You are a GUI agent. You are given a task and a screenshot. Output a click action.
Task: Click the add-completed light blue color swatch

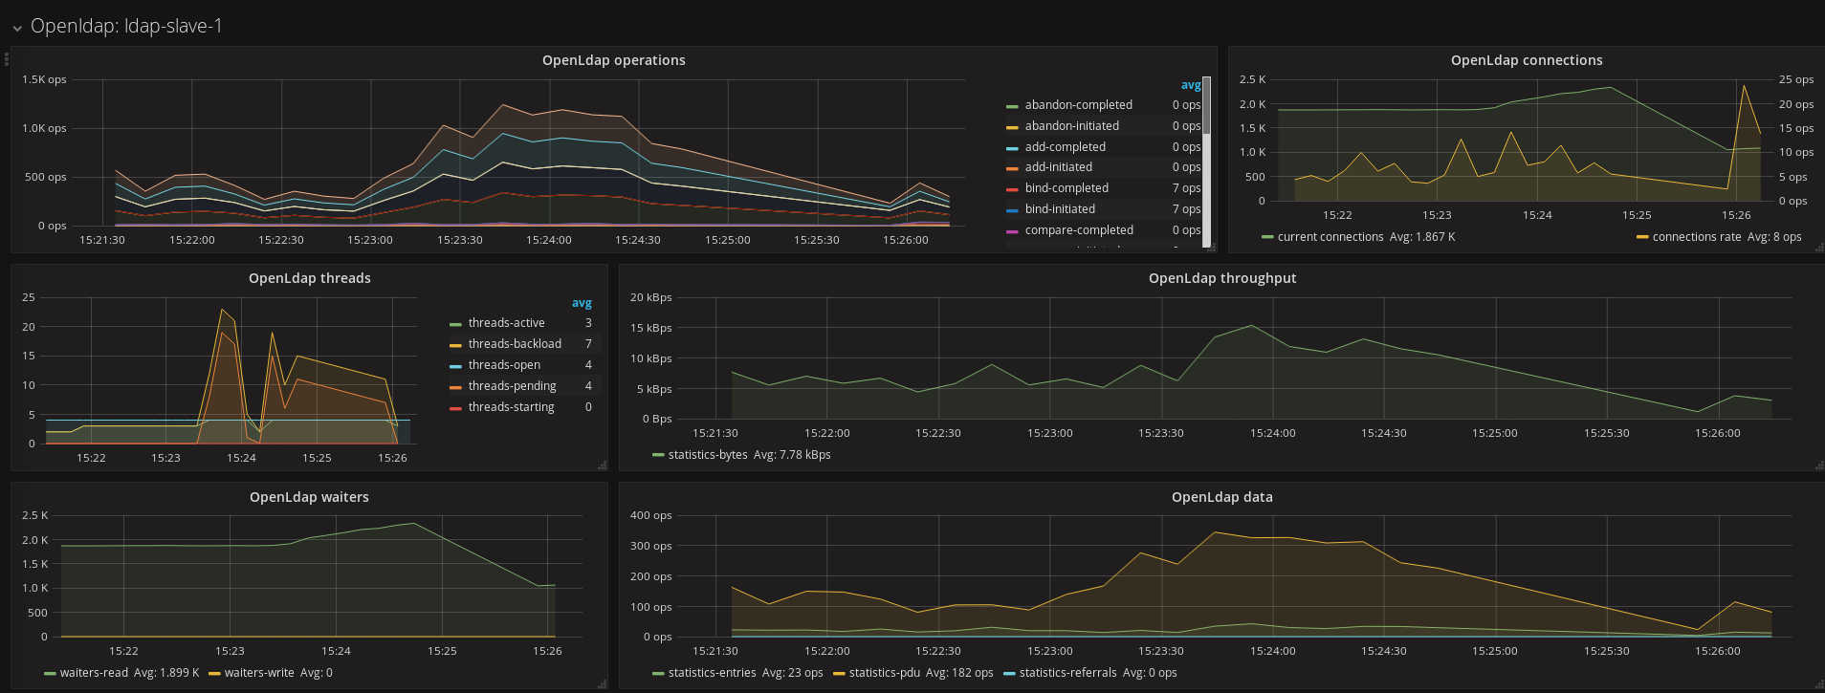click(x=1012, y=148)
